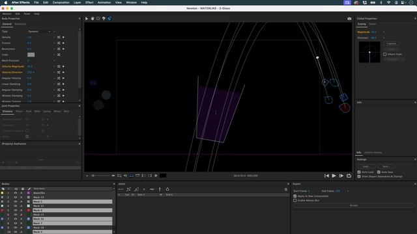
Task: Add a pivot joint from Joints toolbar
Action: [136, 189]
